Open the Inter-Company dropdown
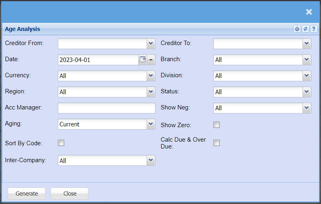The image size is (321, 204). click(x=151, y=161)
